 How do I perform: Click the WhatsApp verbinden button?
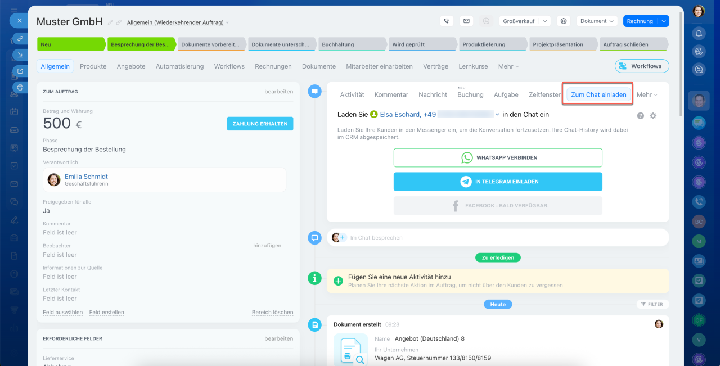coord(498,158)
